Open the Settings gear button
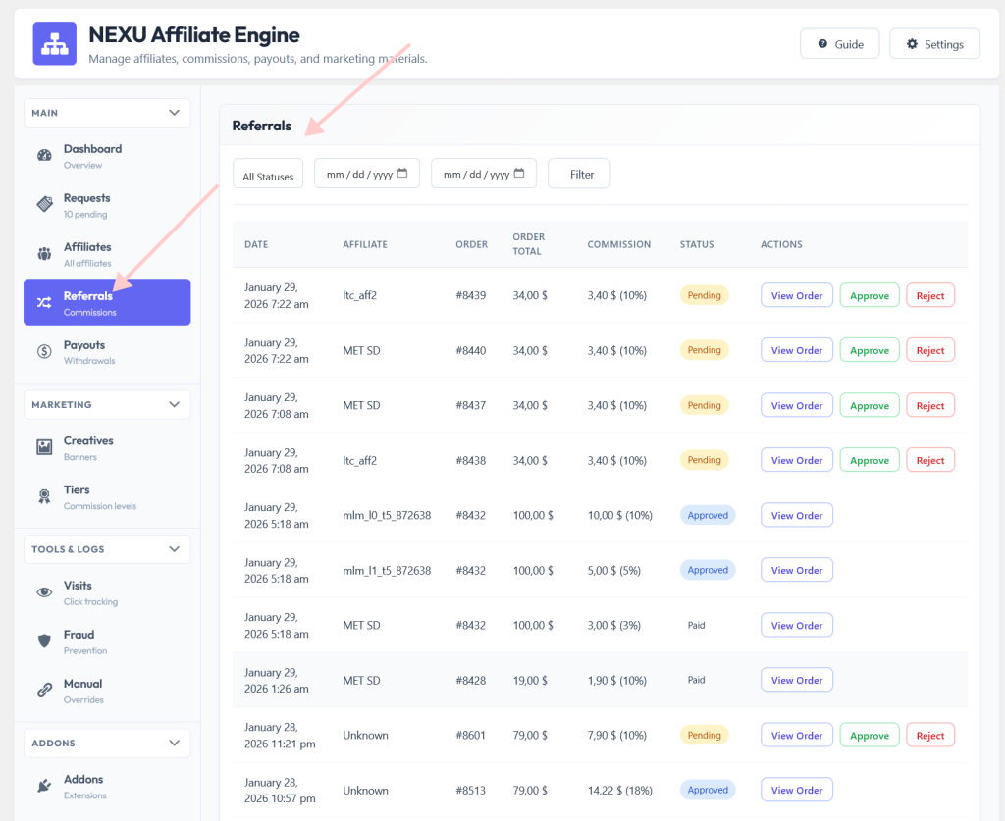 click(934, 44)
